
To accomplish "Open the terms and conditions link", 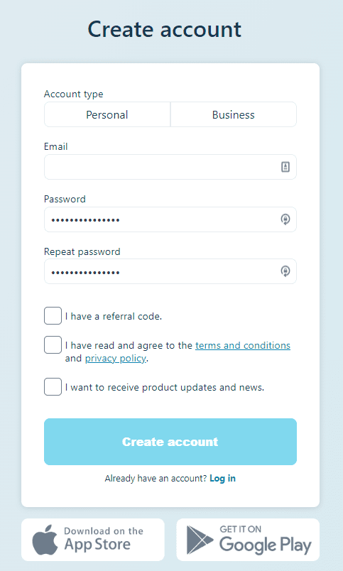I will point(243,345).
